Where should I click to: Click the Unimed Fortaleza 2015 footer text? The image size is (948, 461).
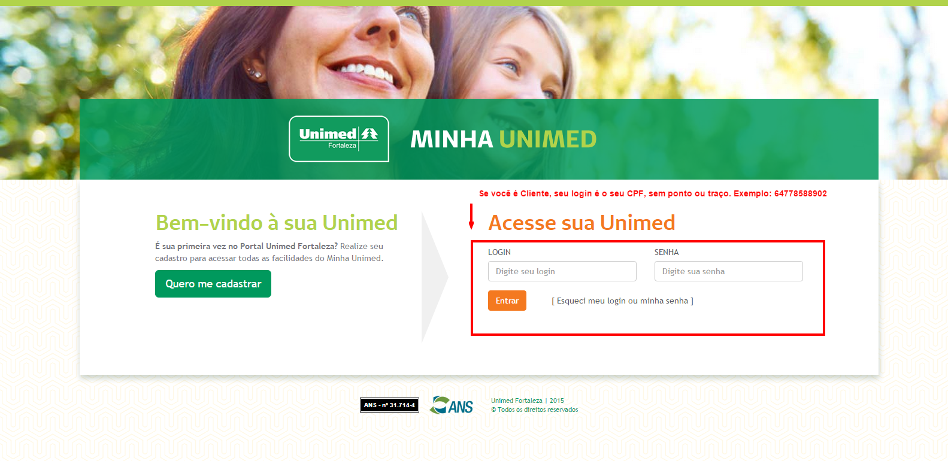pos(528,401)
